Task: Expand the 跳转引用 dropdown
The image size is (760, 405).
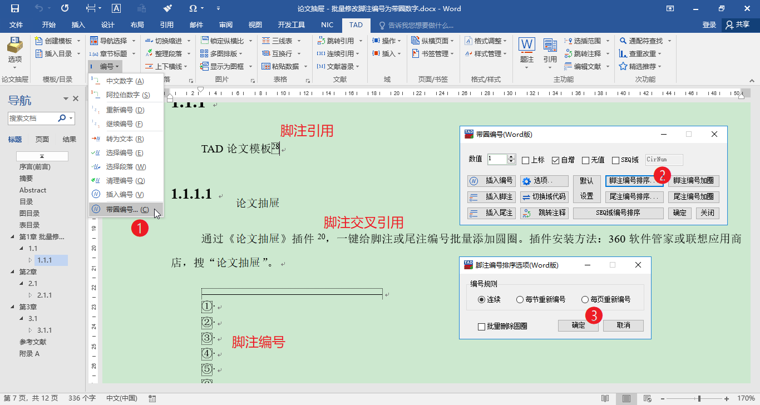Action: [361, 41]
